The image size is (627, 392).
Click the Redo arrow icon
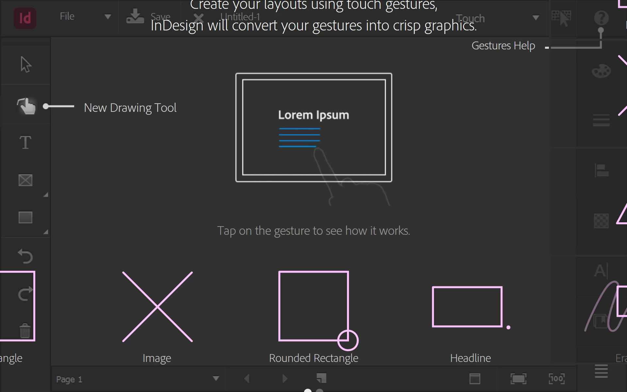[25, 293]
